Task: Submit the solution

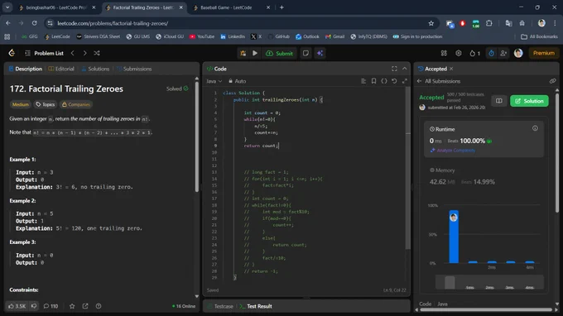Action: tap(279, 53)
